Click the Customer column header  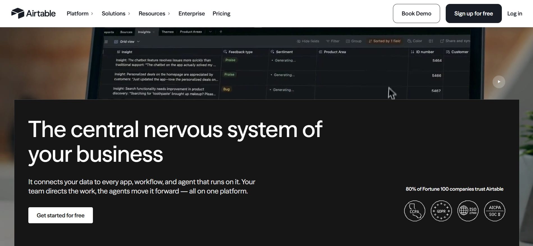(x=457, y=52)
